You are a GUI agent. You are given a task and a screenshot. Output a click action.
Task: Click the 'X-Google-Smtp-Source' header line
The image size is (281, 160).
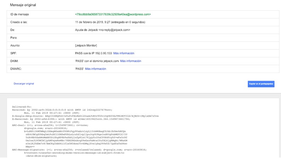(x=85, y=116)
